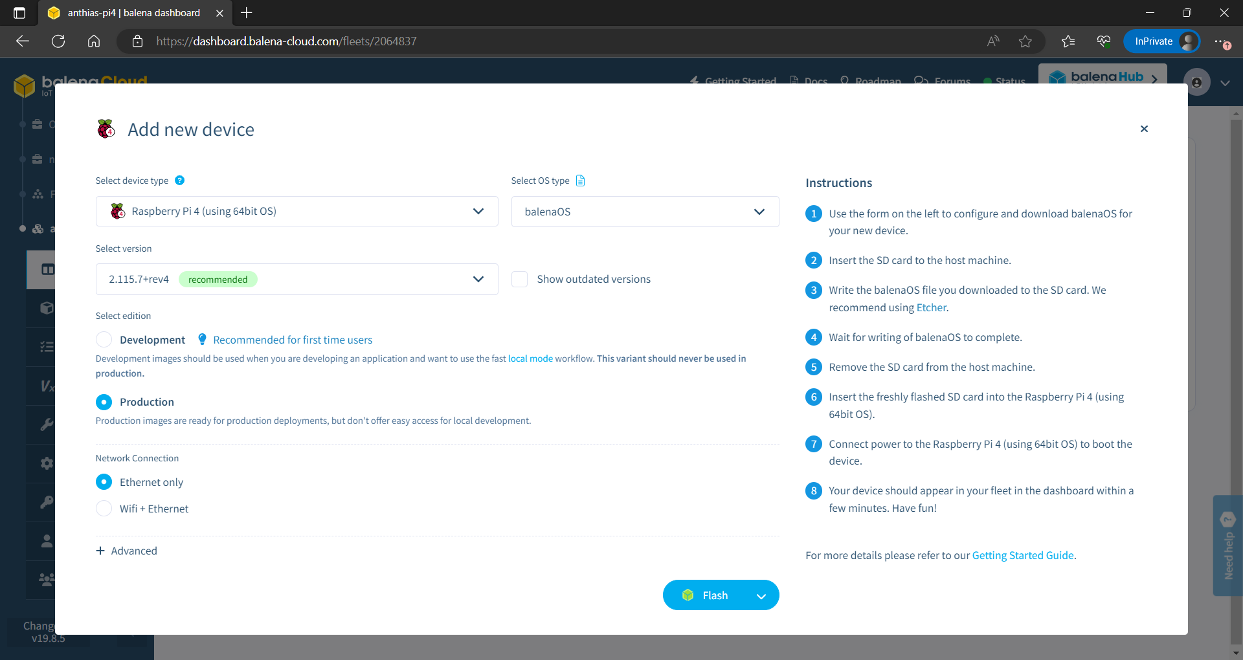Close the anthias-pi4 balena dashboard tab
Image resolution: width=1243 pixels, height=660 pixels.
pyautogui.click(x=219, y=13)
